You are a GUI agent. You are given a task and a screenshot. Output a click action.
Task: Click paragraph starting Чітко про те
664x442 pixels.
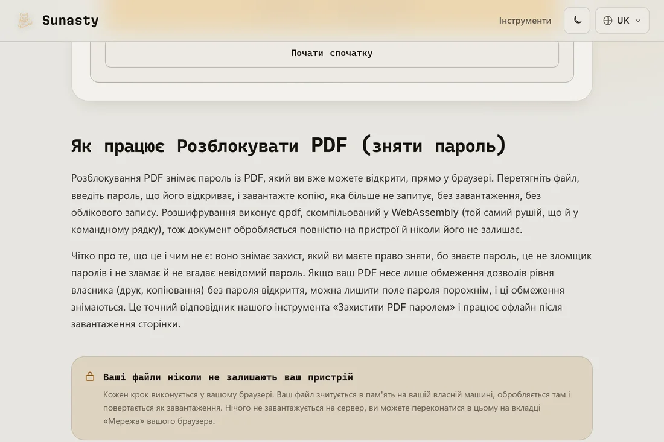tap(331, 290)
